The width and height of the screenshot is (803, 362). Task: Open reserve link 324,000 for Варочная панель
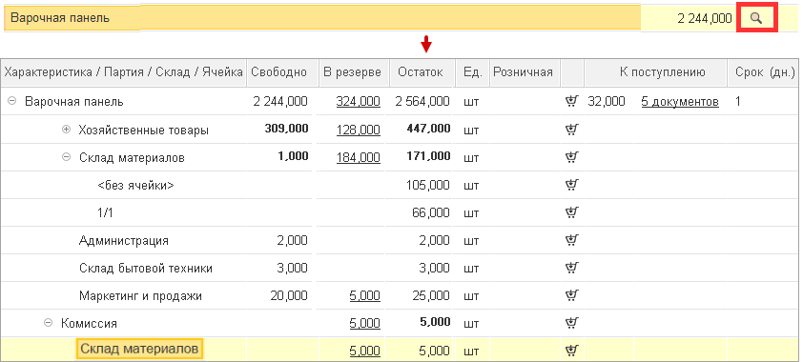[358, 102]
